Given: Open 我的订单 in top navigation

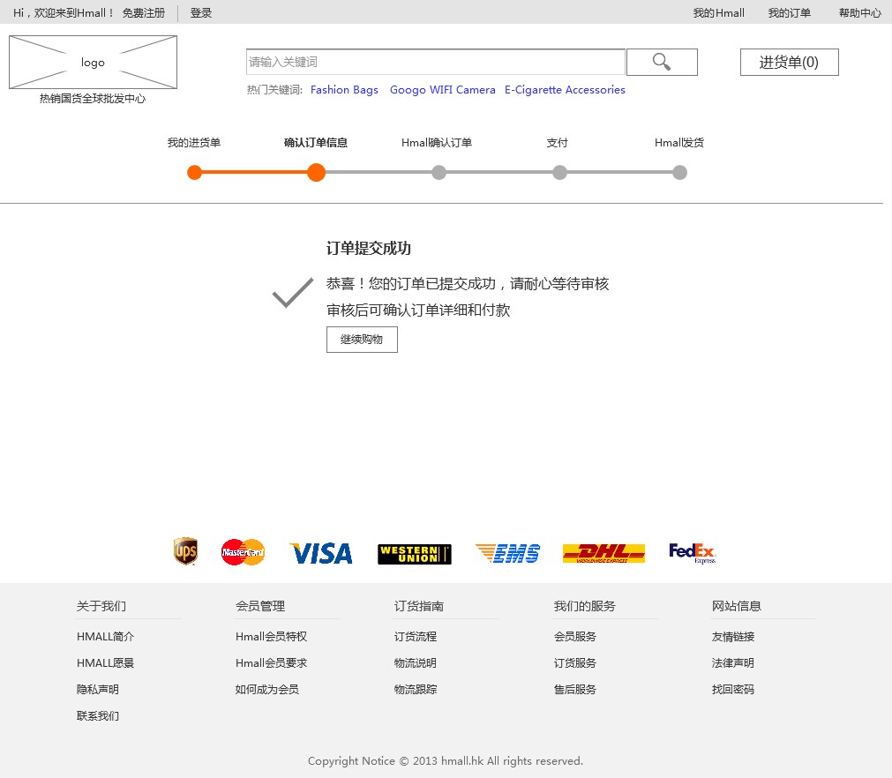Looking at the screenshot, I should 789,13.
